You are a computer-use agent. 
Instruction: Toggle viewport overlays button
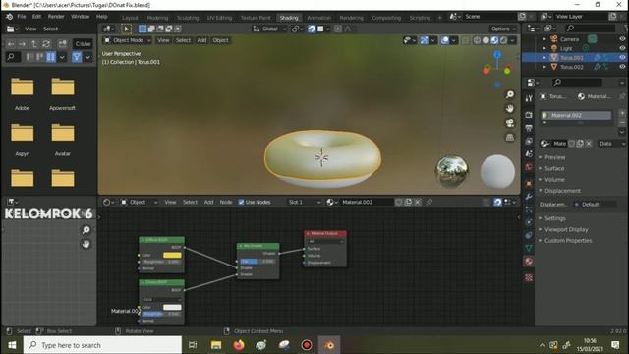coord(445,40)
